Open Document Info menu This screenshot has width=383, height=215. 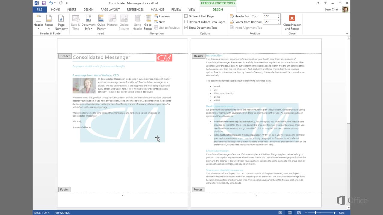88,22
